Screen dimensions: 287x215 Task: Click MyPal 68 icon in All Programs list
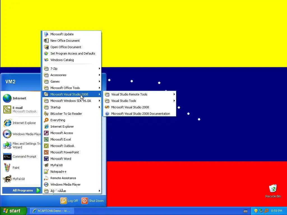[46, 165]
